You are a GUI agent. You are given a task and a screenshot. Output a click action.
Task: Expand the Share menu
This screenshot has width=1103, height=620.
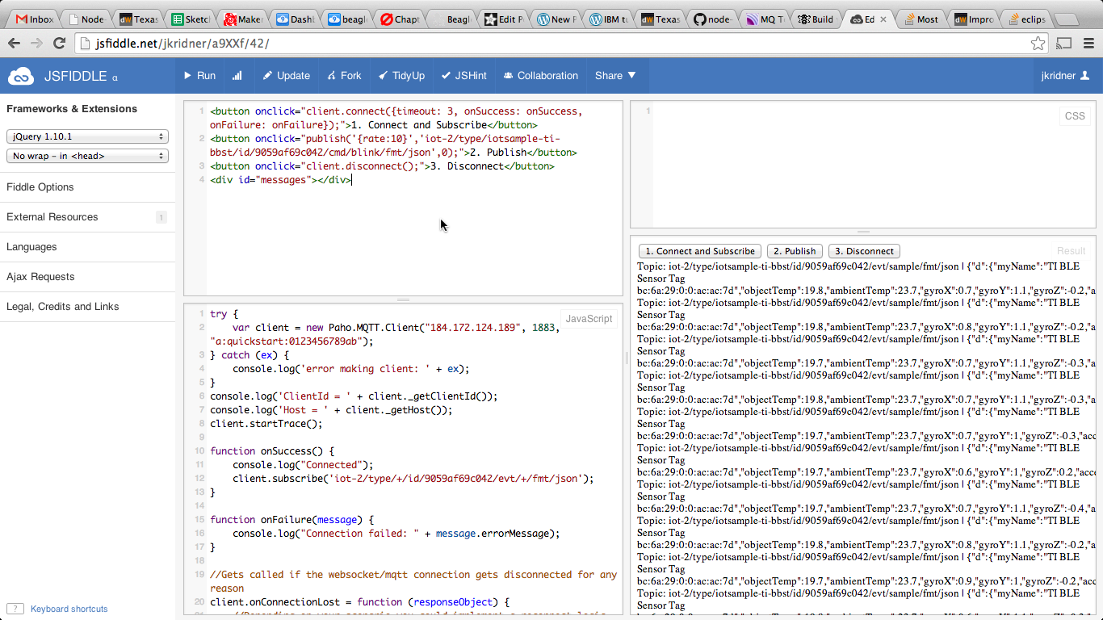pyautogui.click(x=615, y=76)
